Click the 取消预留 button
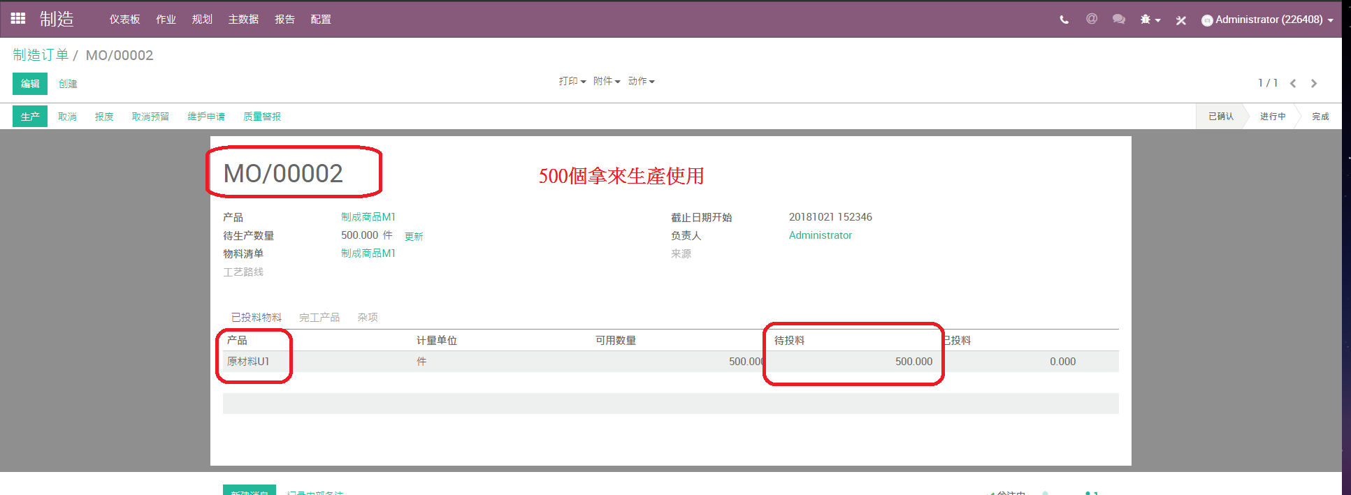 150,117
